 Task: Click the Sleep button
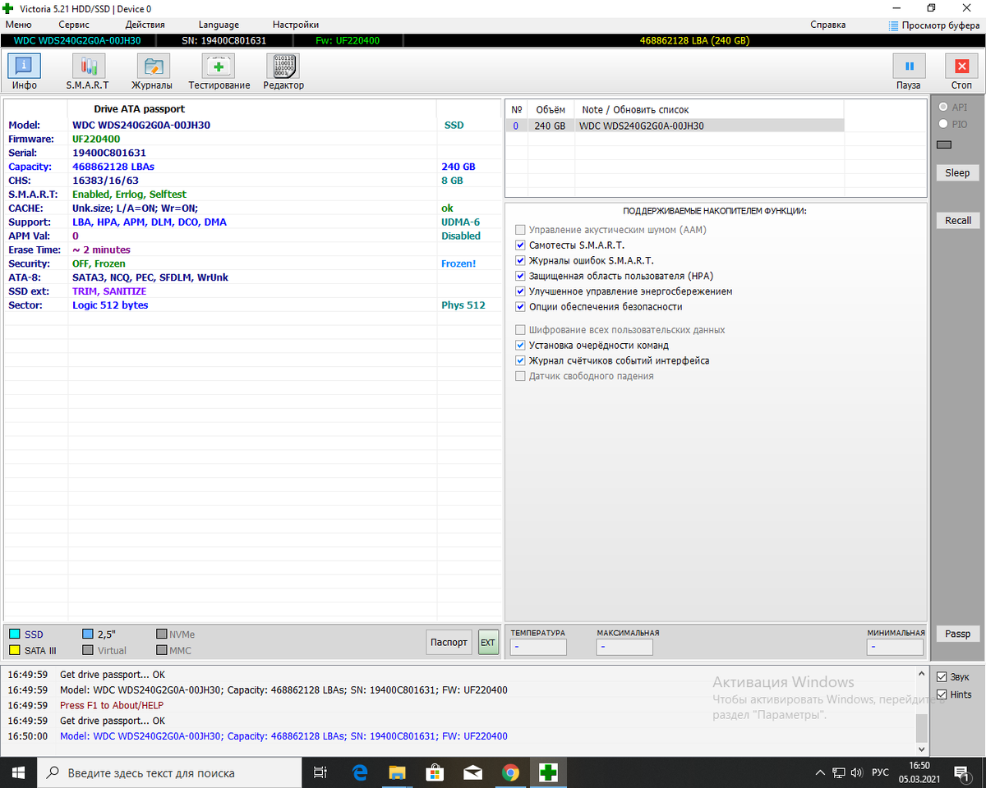[957, 172]
